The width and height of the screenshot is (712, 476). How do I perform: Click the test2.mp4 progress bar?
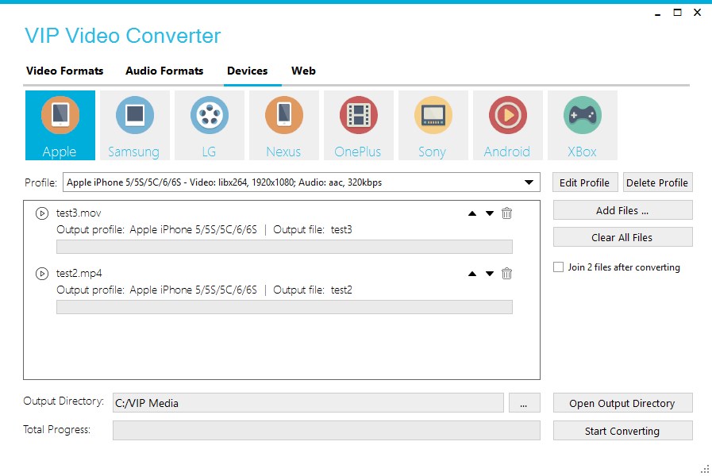tap(284, 307)
